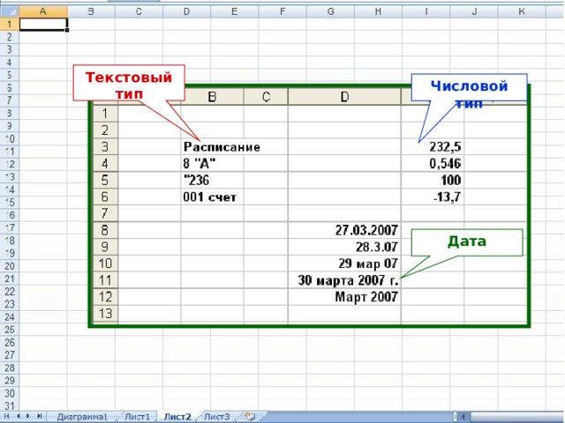Click the number value 100
Viewport: 565px width, 423px height.
[x=451, y=180]
